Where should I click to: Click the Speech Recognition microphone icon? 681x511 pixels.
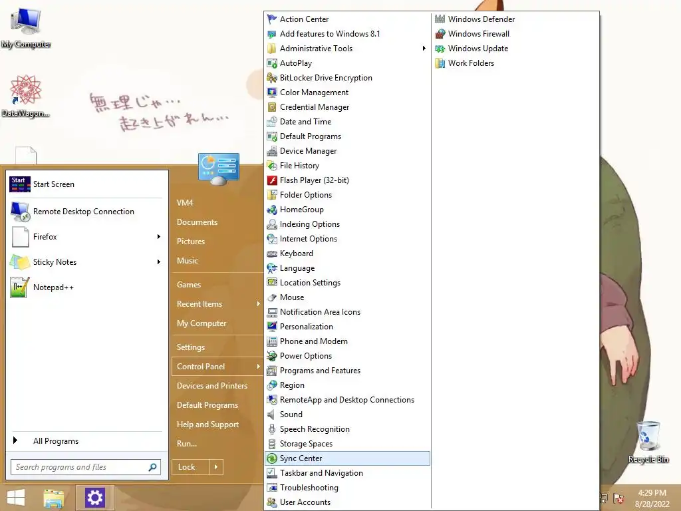[272, 429]
